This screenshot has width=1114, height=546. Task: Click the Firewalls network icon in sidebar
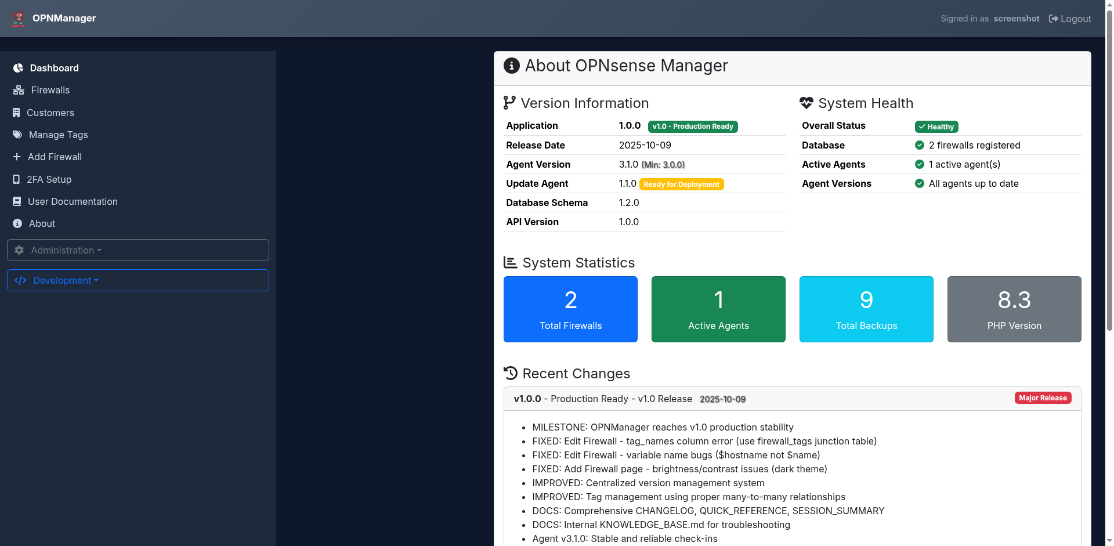tap(19, 91)
